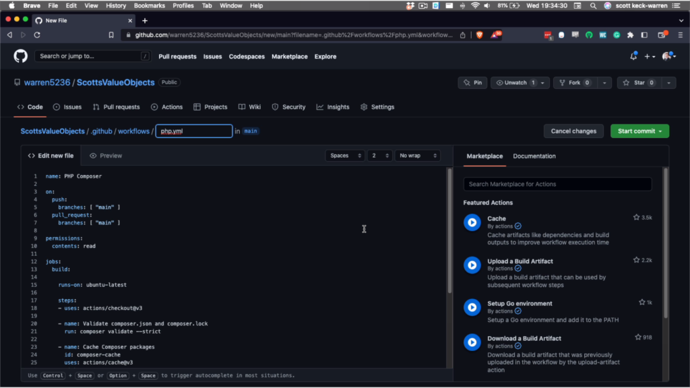This screenshot has width=690, height=388.
Task: Pin the ScottsValueObjects repository
Action: (x=472, y=83)
